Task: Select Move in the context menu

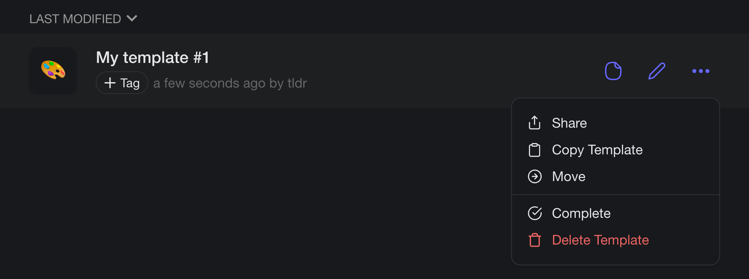Action: [568, 176]
